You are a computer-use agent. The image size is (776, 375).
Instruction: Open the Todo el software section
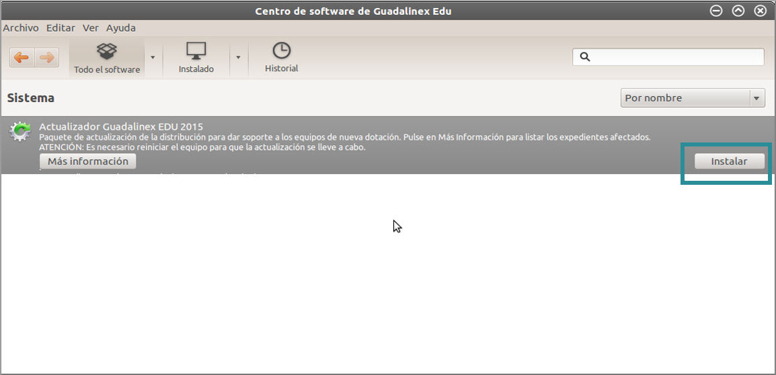point(107,58)
